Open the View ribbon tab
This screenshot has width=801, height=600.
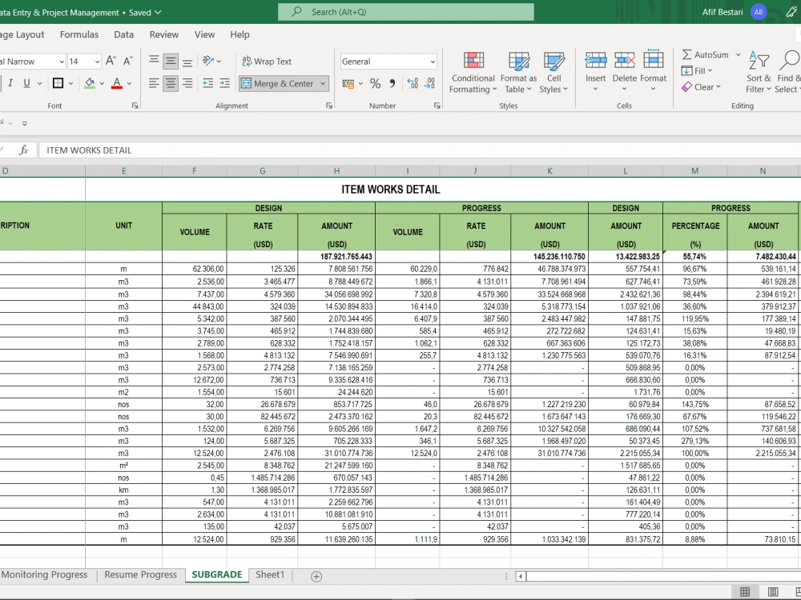204,34
